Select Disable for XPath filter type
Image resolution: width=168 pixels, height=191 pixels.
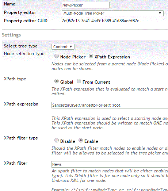[x=56, y=140]
